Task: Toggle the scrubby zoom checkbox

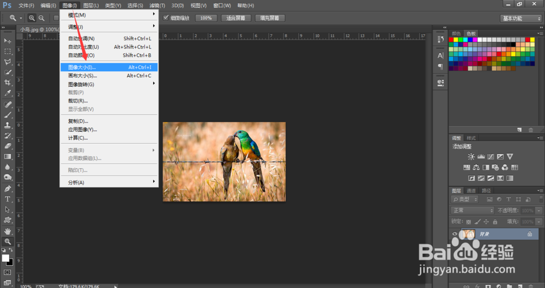Action: click(x=166, y=18)
